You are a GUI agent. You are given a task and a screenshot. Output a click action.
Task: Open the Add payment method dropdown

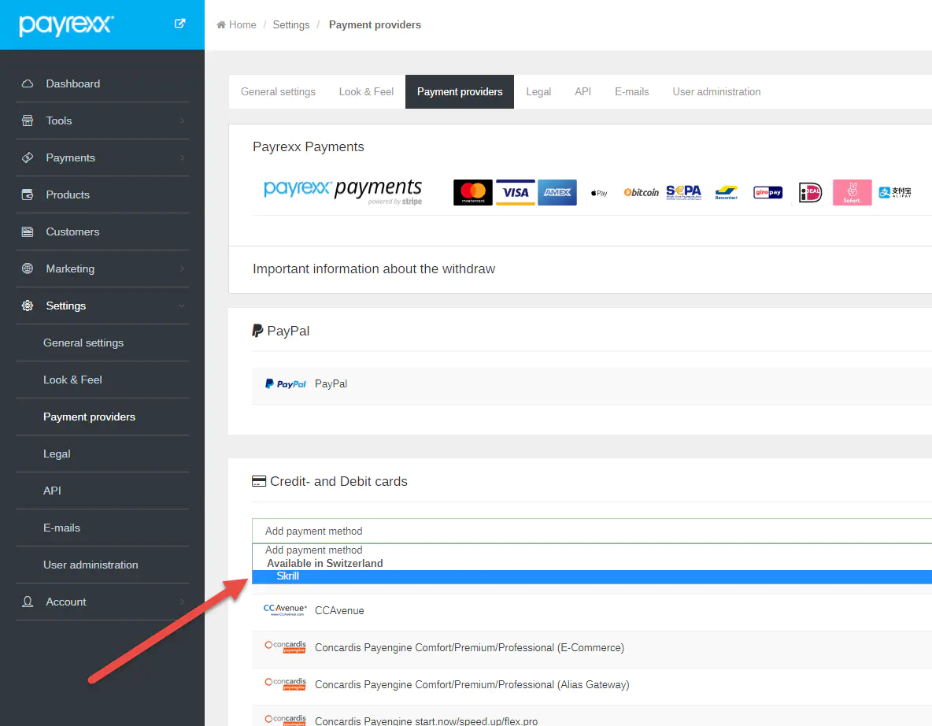(590, 531)
